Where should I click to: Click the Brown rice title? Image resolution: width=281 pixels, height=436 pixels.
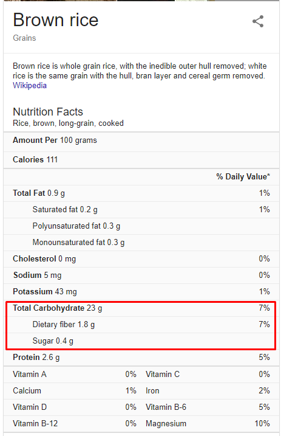point(56,20)
